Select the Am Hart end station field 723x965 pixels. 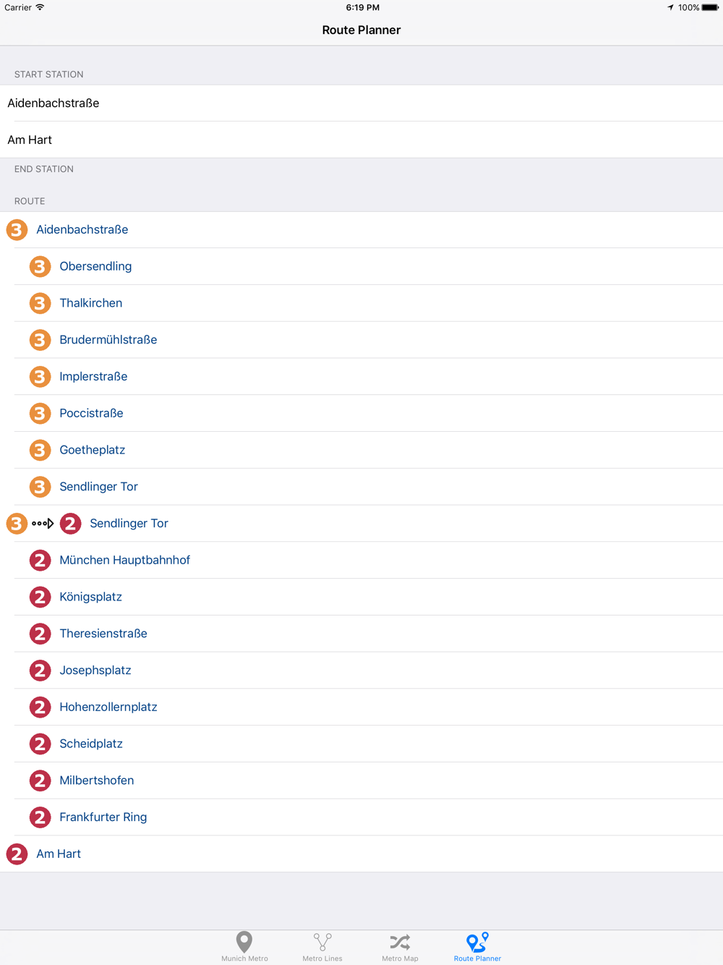[361, 140]
